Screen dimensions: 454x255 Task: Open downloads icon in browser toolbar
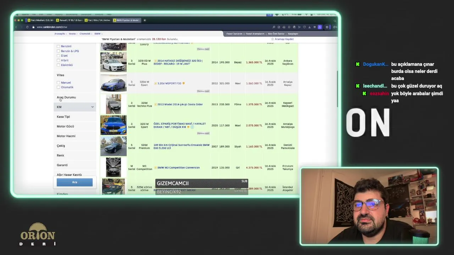309,27
